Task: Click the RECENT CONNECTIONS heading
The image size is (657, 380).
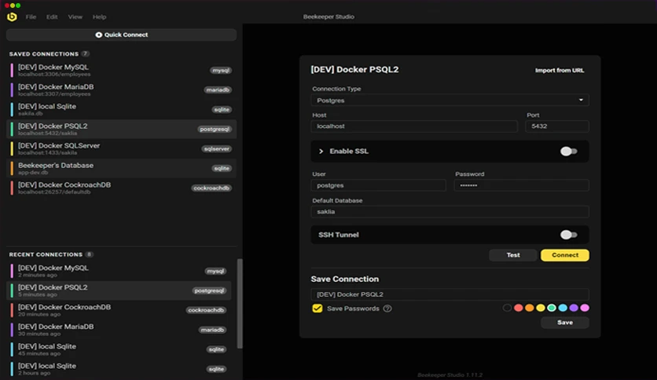Action: (46, 254)
